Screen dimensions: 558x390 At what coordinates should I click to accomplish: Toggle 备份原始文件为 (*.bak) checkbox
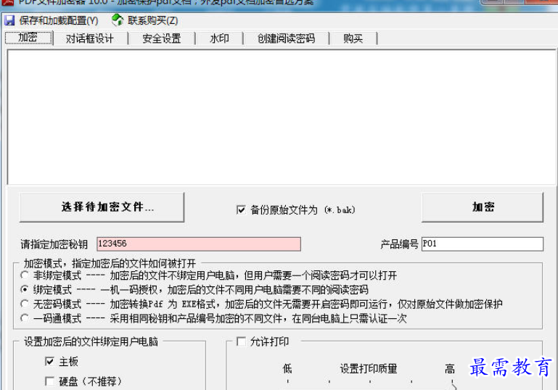[x=241, y=209]
